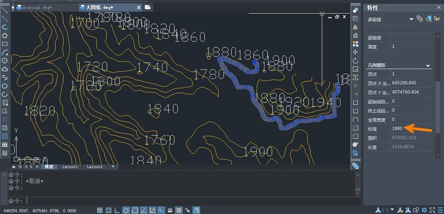Select the Table tool

[5, 145]
